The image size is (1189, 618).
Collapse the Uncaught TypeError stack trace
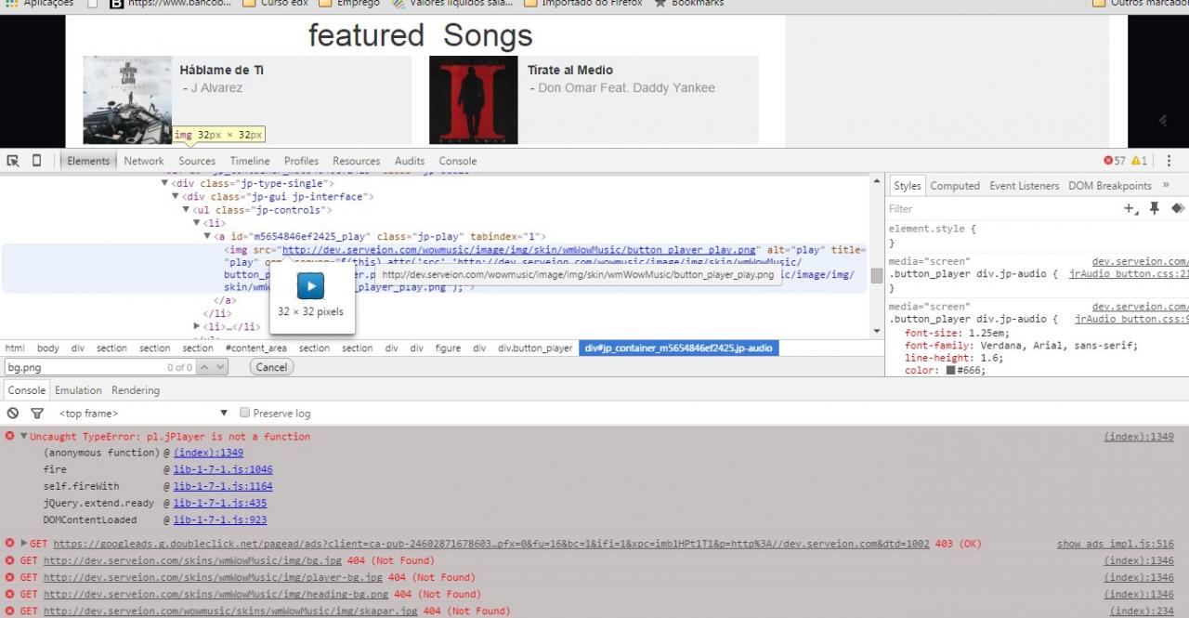[23, 437]
